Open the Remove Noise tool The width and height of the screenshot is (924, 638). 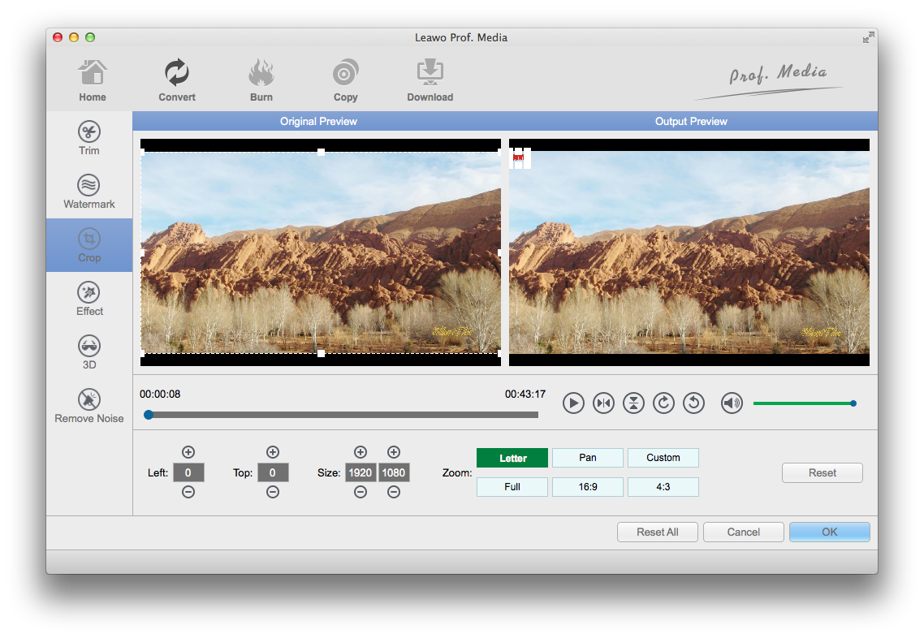(x=89, y=406)
